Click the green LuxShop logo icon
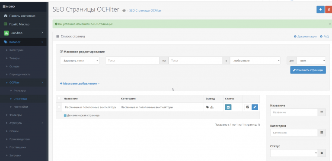The width and height of the screenshot is (332, 161). [x=6, y=33]
